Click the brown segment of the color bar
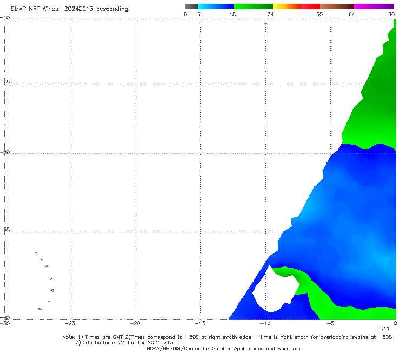Screen dimensions: 400x352 [337, 6]
